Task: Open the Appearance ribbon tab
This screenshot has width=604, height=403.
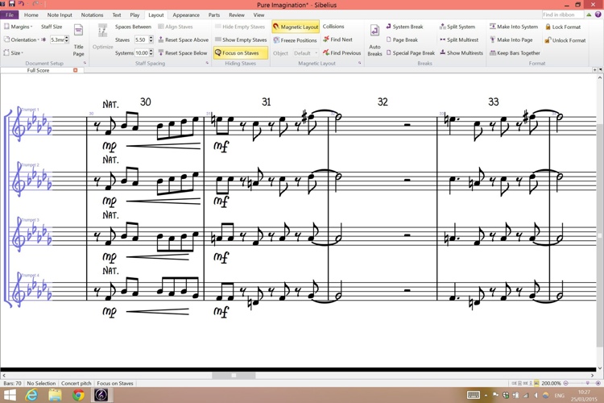Action: 186,15
